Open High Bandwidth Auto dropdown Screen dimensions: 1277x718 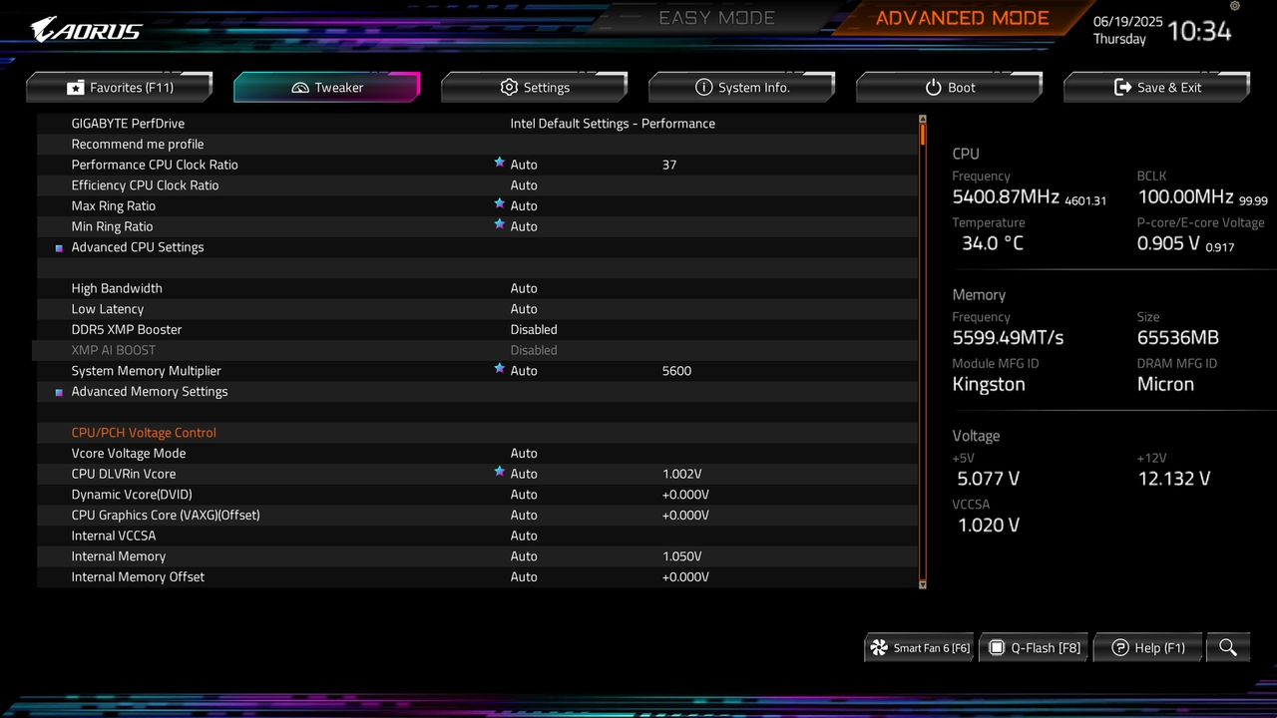coord(524,288)
